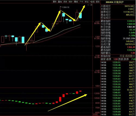
Task: Open the 成份股 constituent stocks link
Action: (129, 56)
